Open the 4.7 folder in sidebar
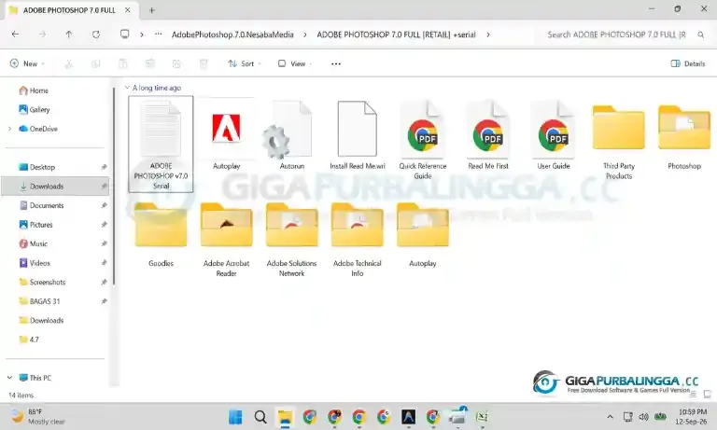This screenshot has width=717, height=430. (29, 340)
